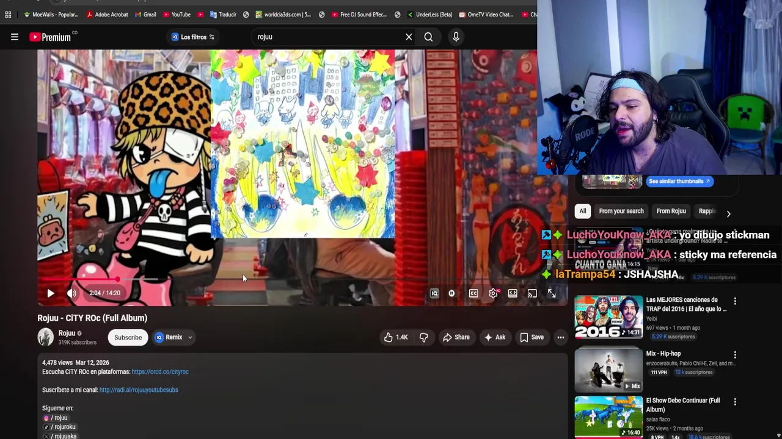782x439 pixels.
Task: Open Adobe Acrobat bookmark
Action: (x=107, y=15)
